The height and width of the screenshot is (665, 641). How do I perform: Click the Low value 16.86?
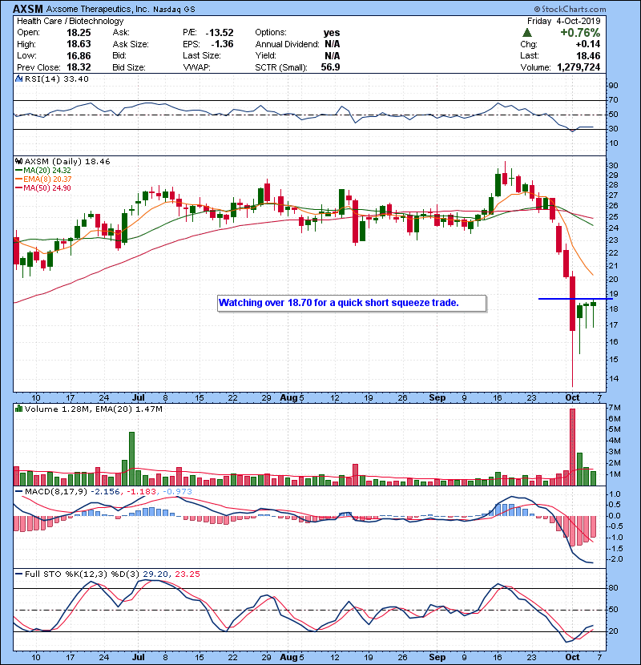coord(79,55)
